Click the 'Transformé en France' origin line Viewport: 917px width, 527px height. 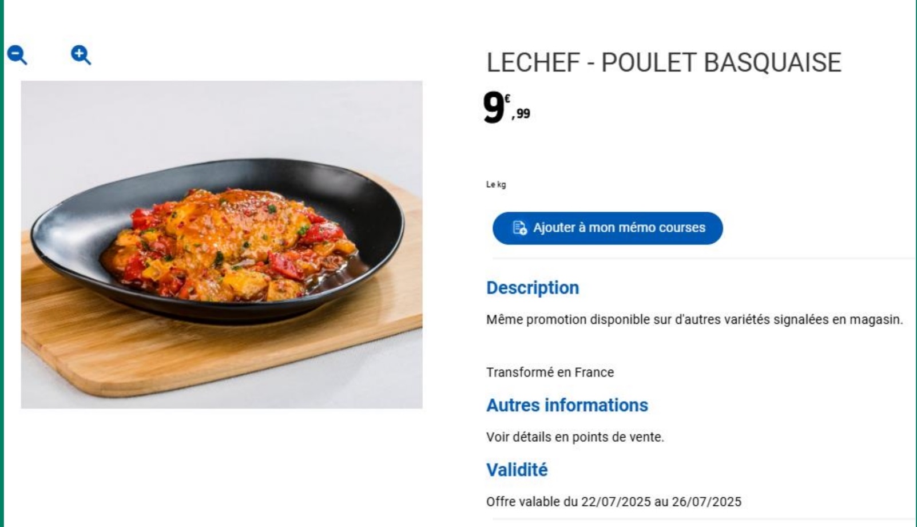(x=550, y=373)
